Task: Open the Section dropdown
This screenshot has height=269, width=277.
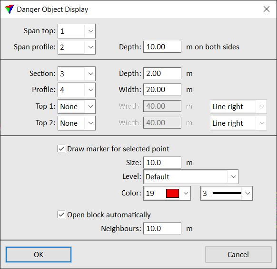Action: [x=77, y=74]
